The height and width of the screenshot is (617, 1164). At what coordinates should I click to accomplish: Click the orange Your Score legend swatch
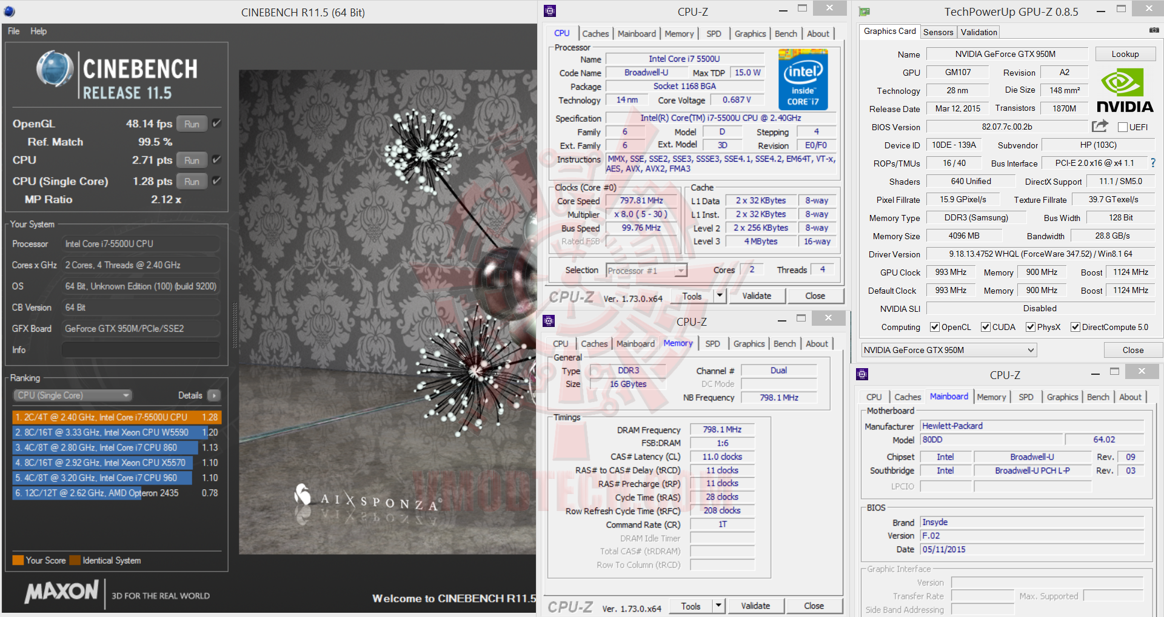[18, 560]
